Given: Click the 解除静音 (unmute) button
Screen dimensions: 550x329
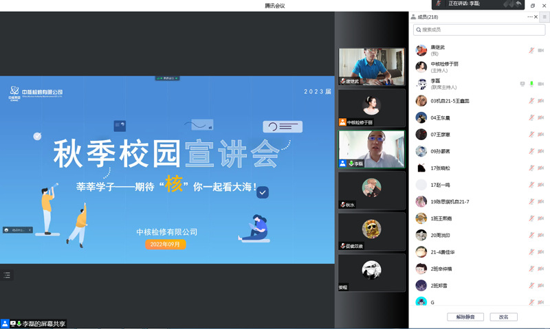Looking at the screenshot, I should pyautogui.click(x=465, y=317).
